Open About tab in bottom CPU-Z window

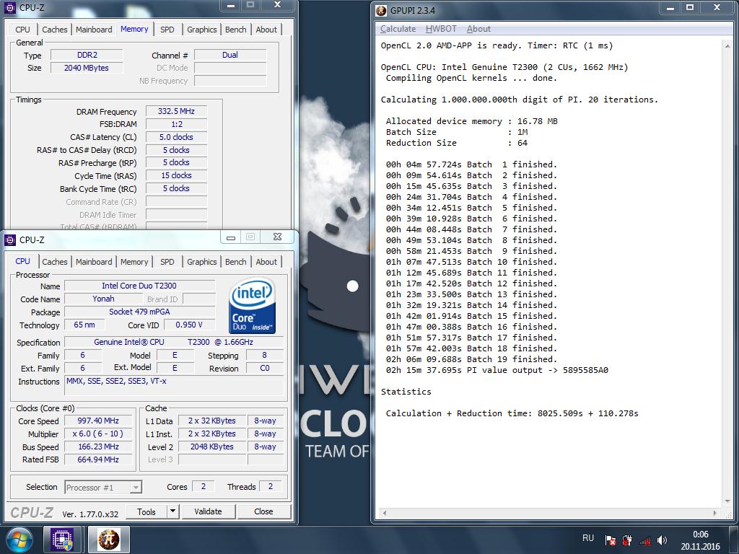point(266,261)
